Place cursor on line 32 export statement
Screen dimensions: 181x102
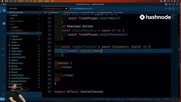click(x=79, y=92)
